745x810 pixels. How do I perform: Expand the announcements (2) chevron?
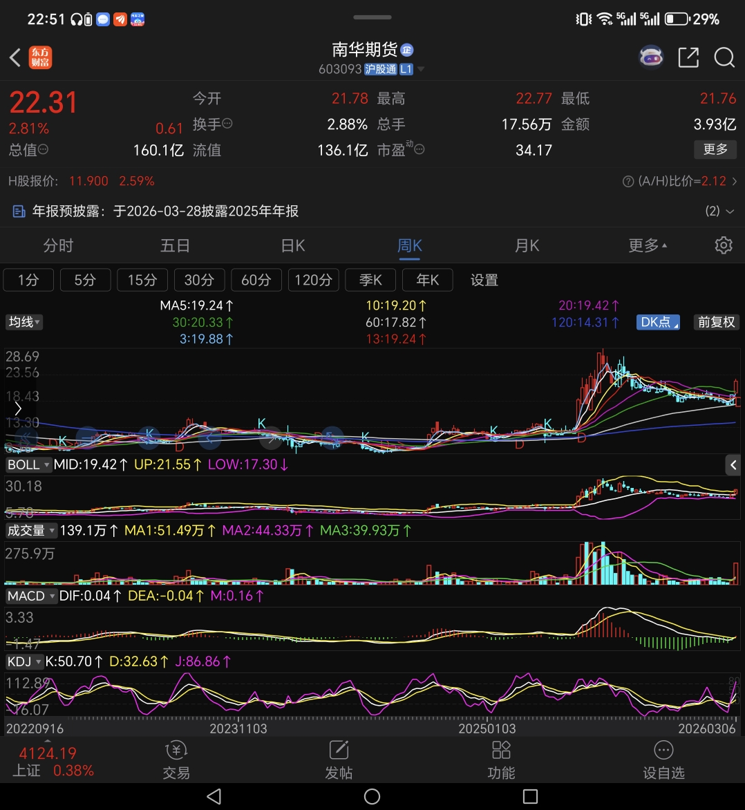point(730,211)
